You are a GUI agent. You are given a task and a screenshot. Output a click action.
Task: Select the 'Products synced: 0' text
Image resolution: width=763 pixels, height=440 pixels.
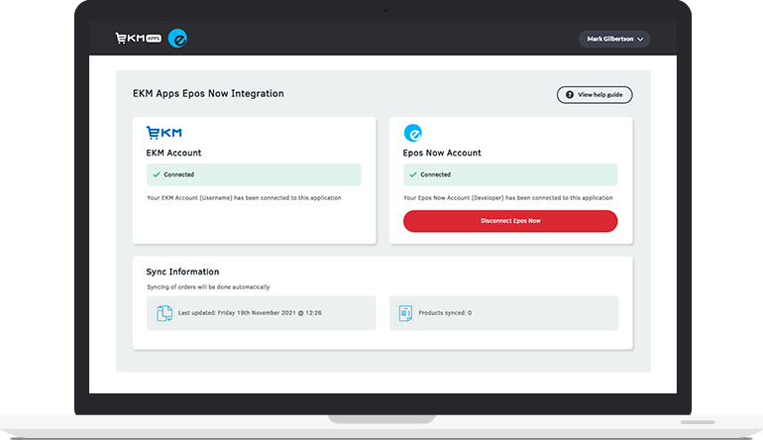click(445, 313)
